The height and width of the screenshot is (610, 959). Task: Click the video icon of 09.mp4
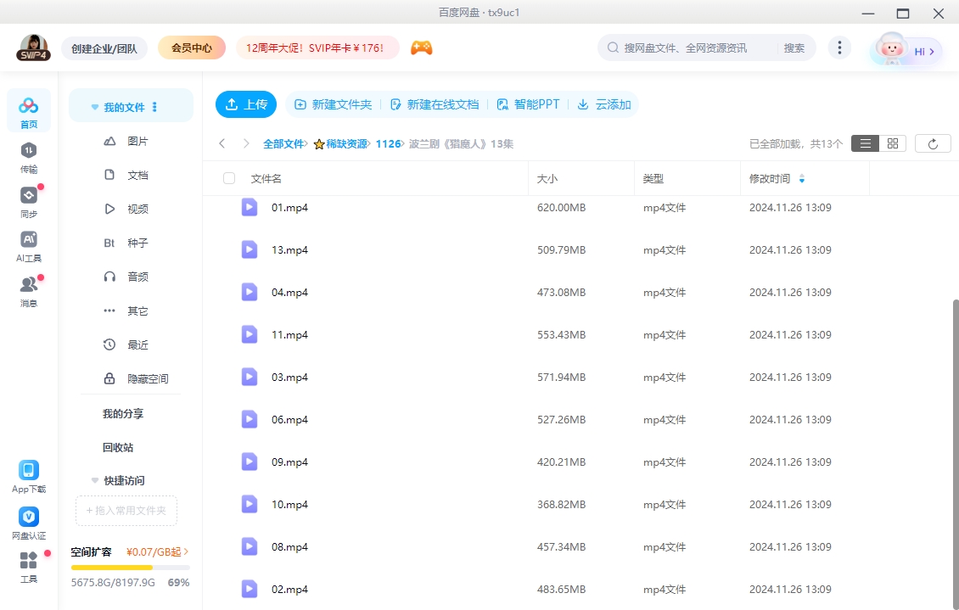(249, 462)
